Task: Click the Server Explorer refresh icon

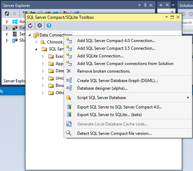Action: (7, 14)
